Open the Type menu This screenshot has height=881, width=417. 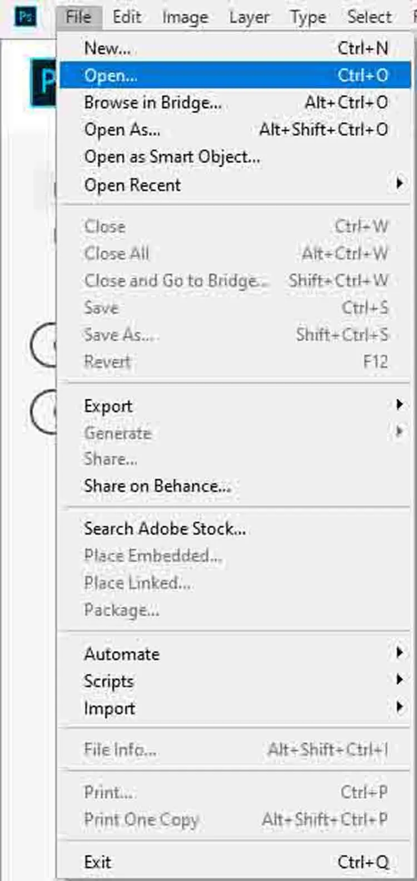(308, 16)
